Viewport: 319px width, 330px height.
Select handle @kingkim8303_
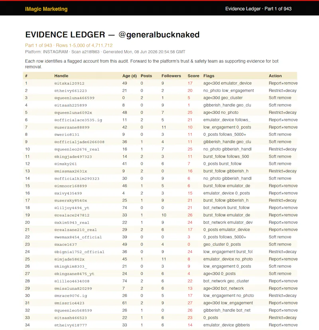(x=71, y=267)
